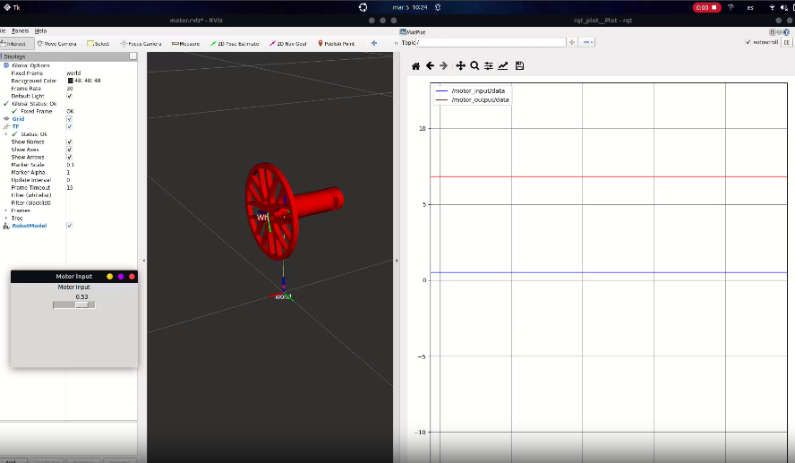This screenshot has width=795, height=463.
Task: Click the save figure floppy disk icon
Action: (x=519, y=66)
